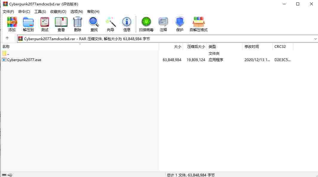The height and width of the screenshot is (177, 318).
Task: Click the Protect (保护) shield icon
Action: pos(180,22)
